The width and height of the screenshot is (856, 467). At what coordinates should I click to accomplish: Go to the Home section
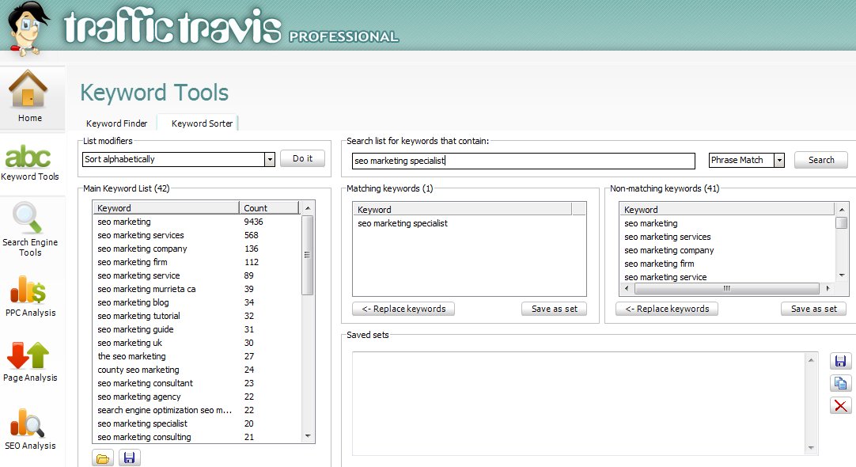pyautogui.click(x=29, y=97)
